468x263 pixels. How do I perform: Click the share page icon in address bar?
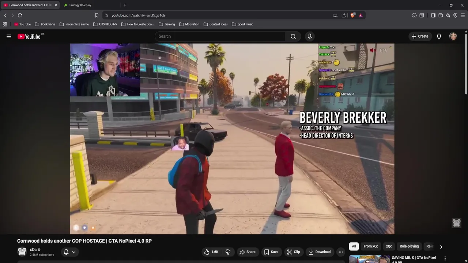[344, 15]
